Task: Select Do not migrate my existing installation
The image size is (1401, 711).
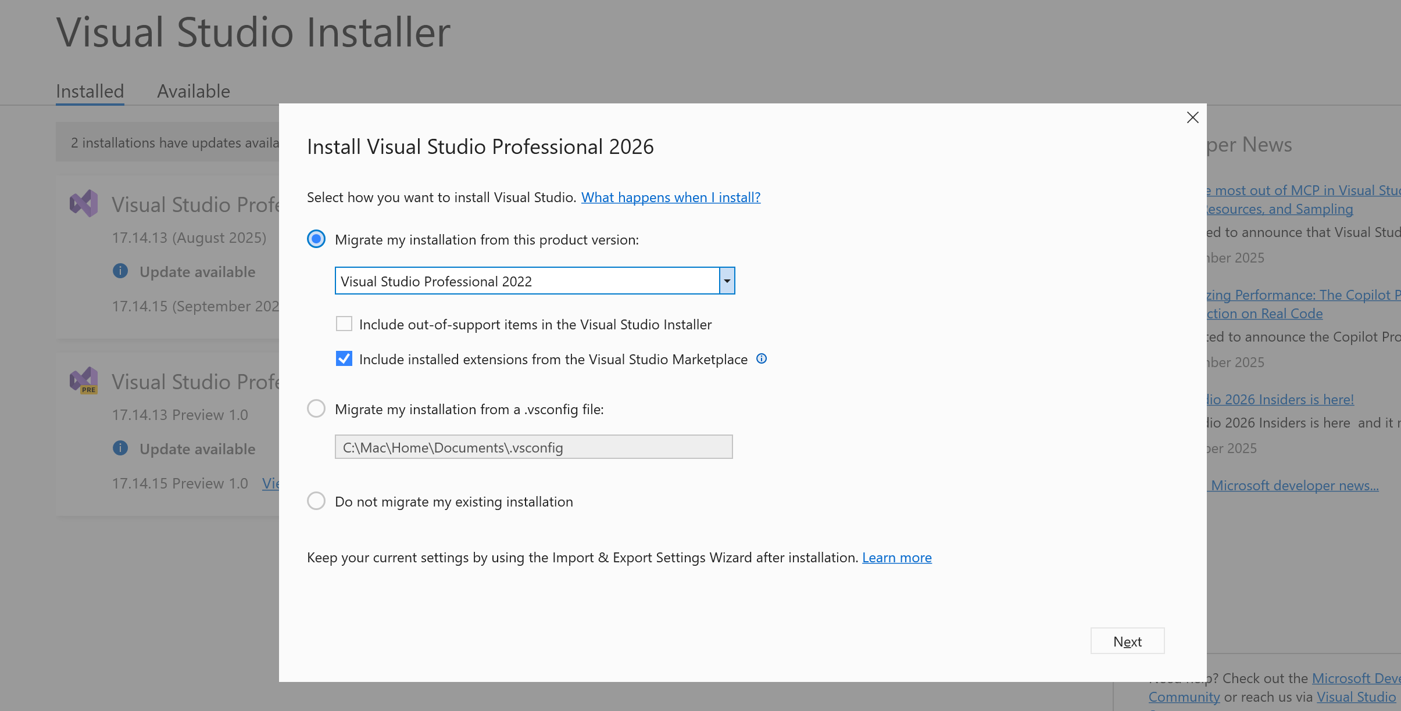Action: coord(316,501)
